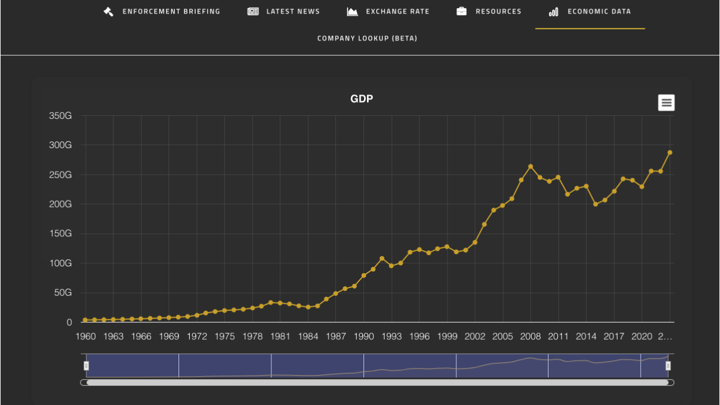Click the horizontal scrollbar under the navigator
The height and width of the screenshot is (405, 720).
point(377,383)
